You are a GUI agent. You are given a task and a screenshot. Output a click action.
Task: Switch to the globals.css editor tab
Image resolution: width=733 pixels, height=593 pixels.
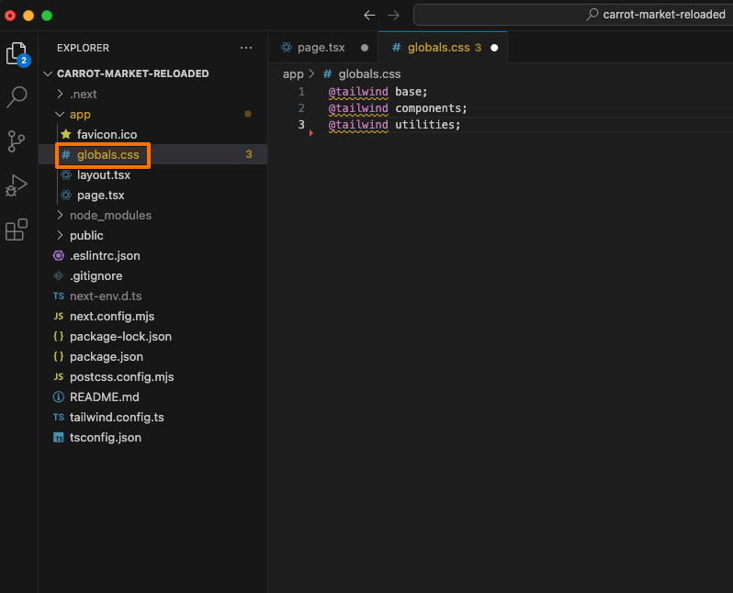pos(443,48)
